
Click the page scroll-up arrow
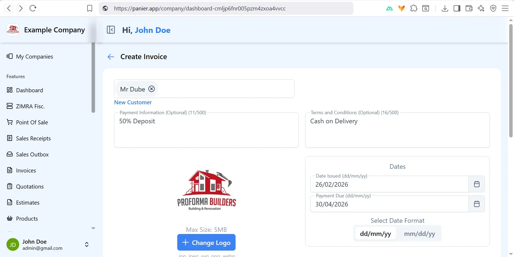coord(511,20)
